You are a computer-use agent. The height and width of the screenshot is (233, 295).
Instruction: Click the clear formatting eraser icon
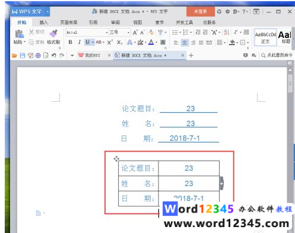pos(151,32)
